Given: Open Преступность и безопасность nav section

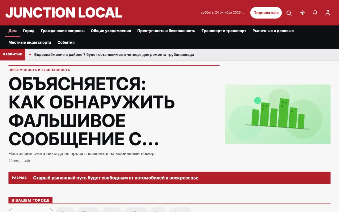Looking at the screenshot, I should click(x=166, y=31).
